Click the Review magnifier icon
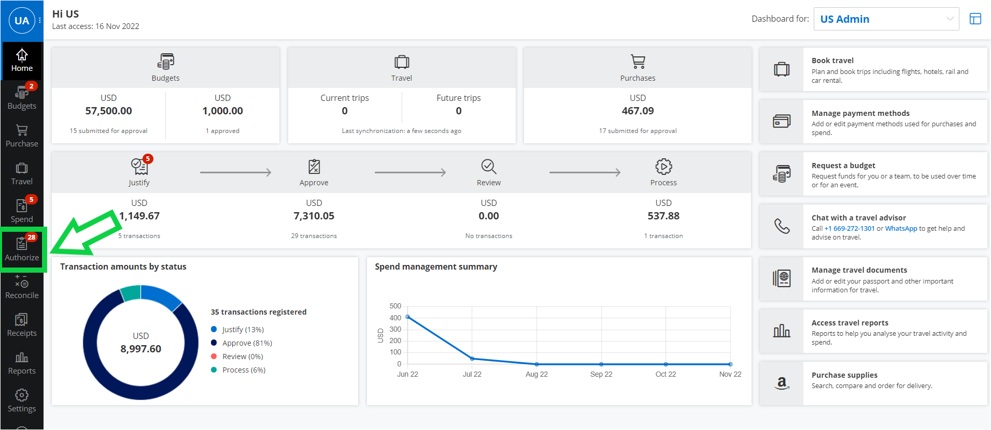This screenshot has width=991, height=430. (x=489, y=166)
